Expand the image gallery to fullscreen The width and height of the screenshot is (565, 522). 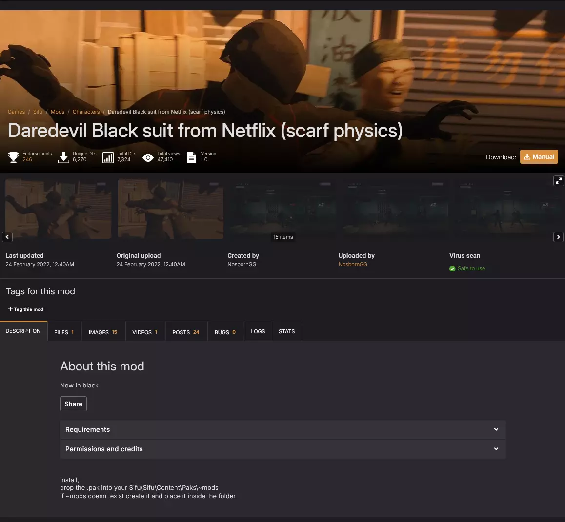558,181
